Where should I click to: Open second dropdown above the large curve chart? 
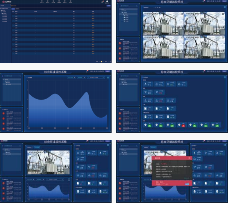click(81, 78)
